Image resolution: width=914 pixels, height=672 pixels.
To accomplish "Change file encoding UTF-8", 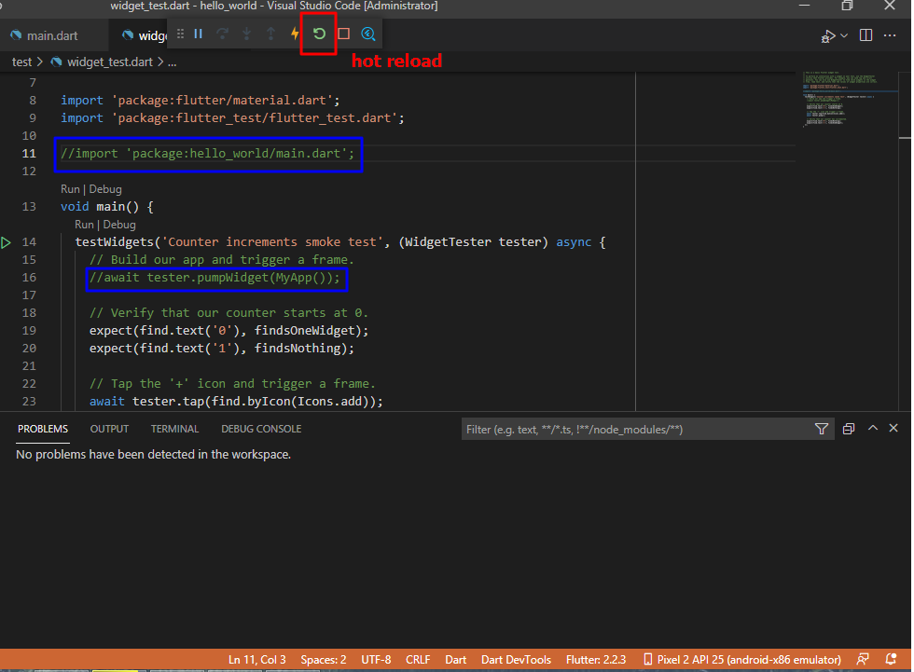I will (376, 660).
